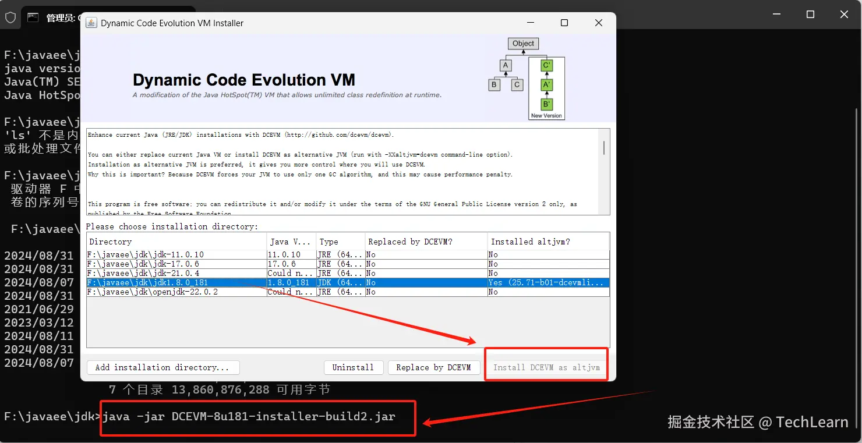Click the Replaced by DCEVM? column header

tap(426, 242)
